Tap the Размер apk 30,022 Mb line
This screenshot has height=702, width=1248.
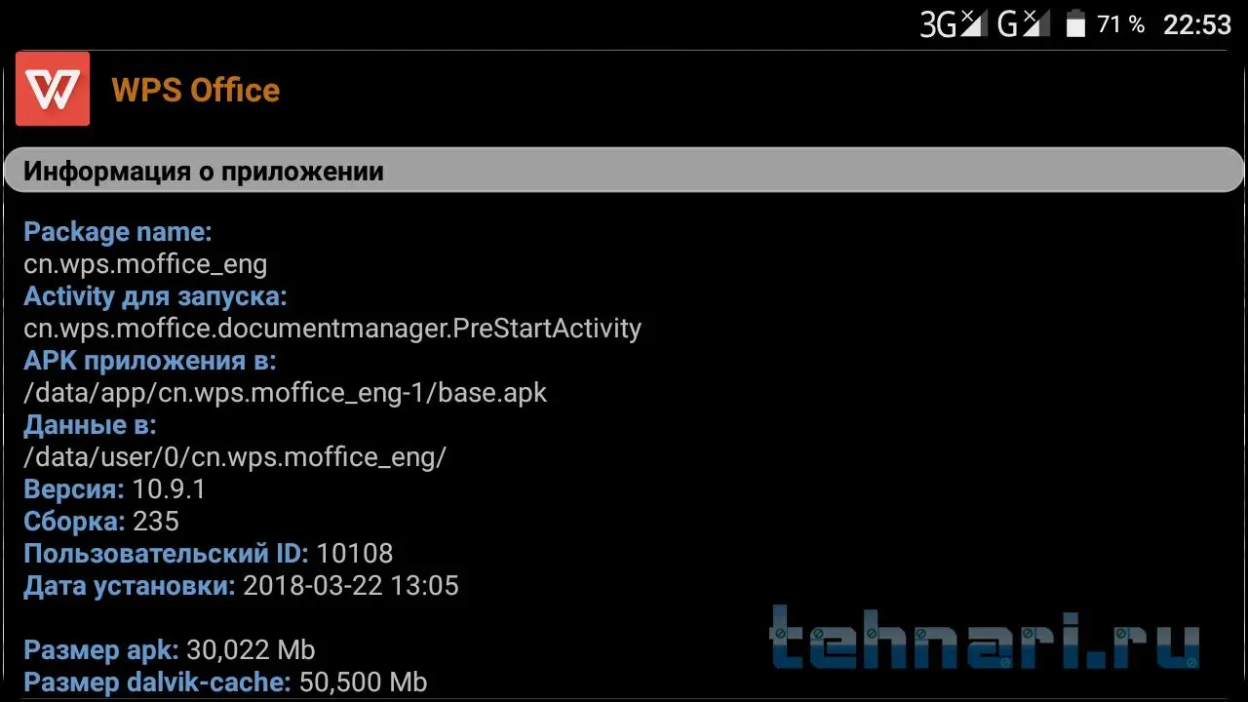click(x=170, y=650)
